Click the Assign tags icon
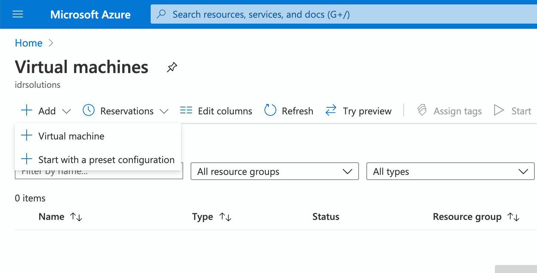 coord(421,110)
